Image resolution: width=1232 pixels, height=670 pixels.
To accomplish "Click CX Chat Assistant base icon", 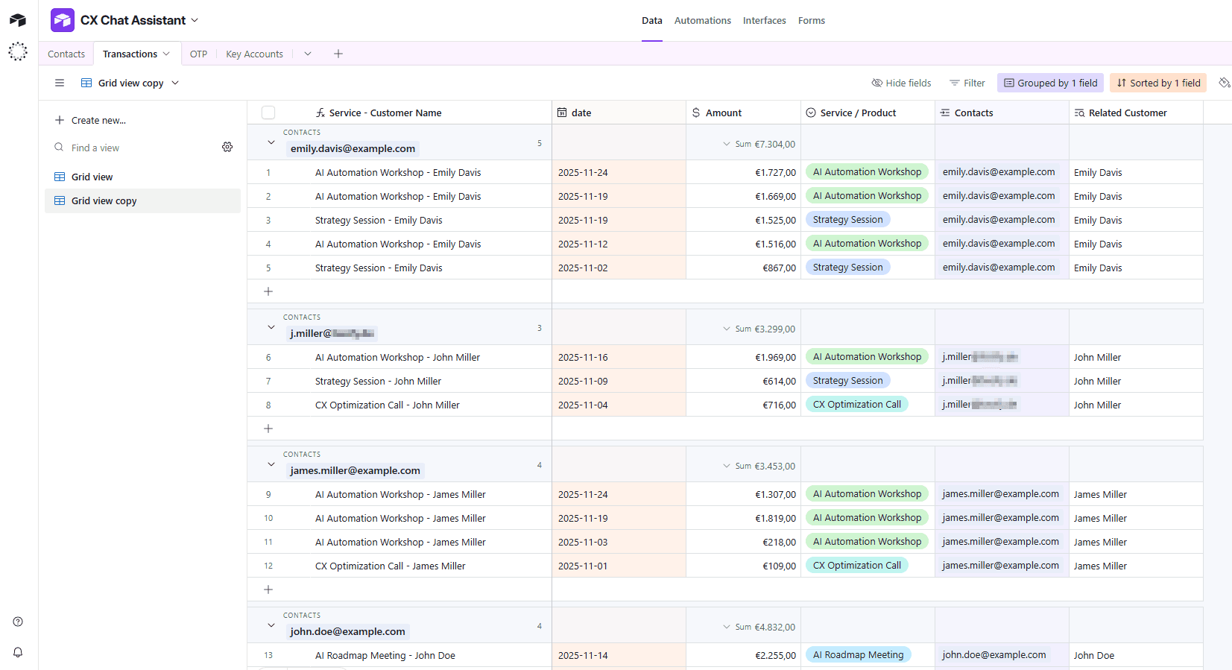I will [x=63, y=20].
